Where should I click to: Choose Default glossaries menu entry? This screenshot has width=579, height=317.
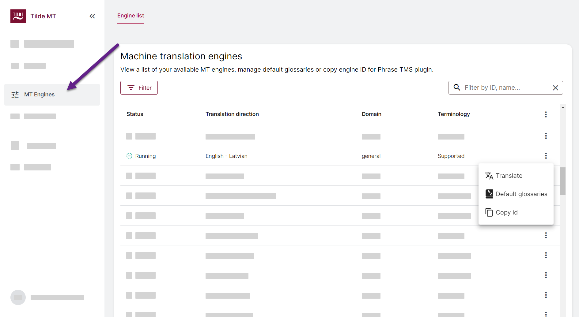point(516,194)
